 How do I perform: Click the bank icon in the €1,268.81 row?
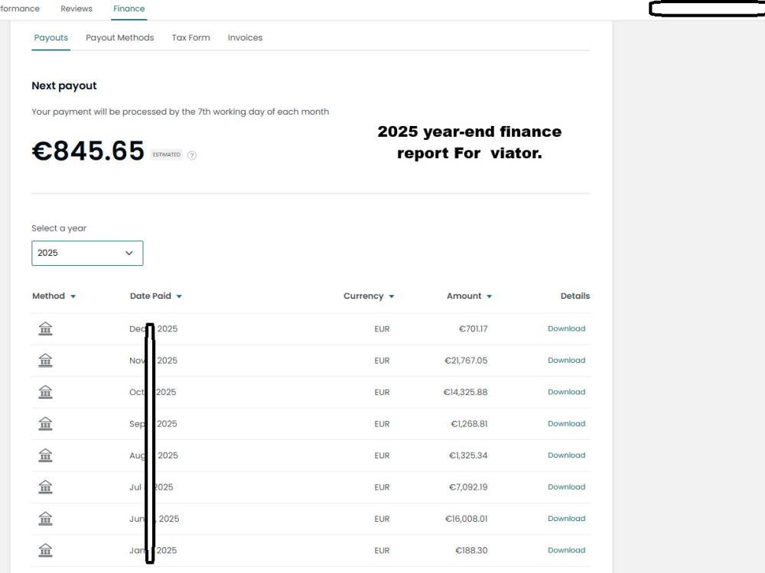coord(45,424)
